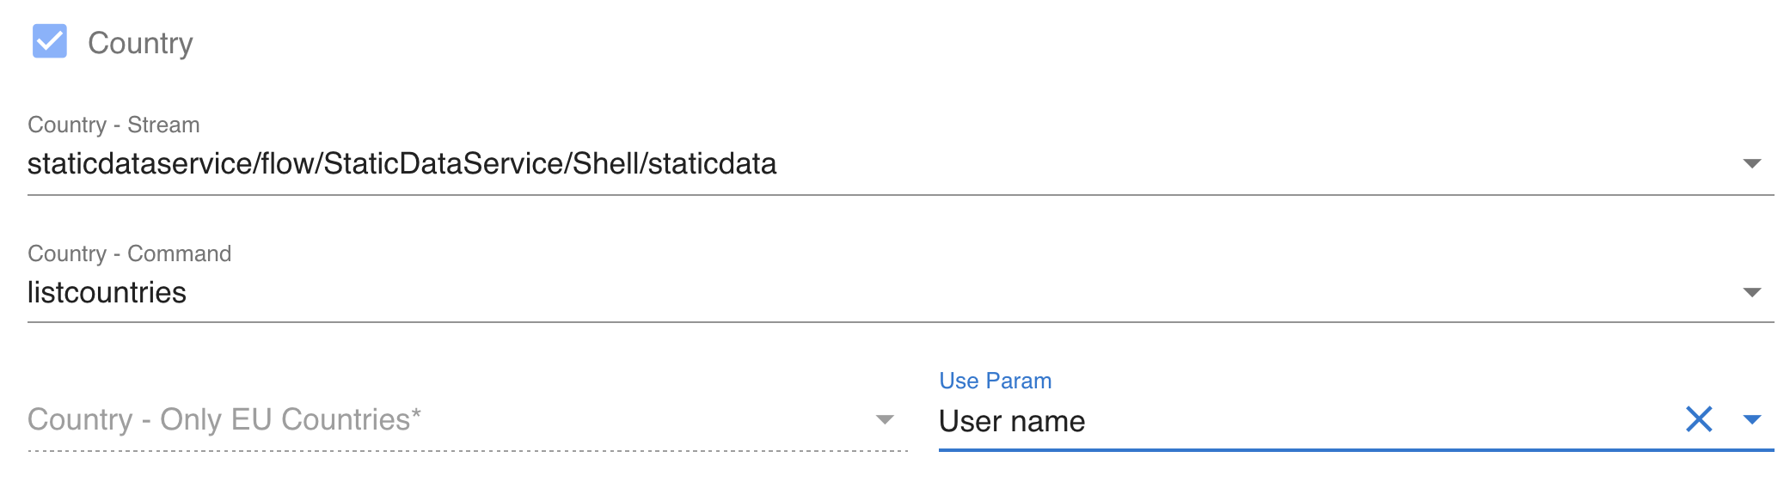This screenshot has width=1790, height=488.
Task: Click the blue triangle beside User name
Action: pos(1751,419)
